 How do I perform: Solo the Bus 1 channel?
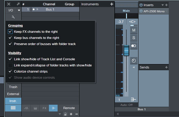(134, 38)
